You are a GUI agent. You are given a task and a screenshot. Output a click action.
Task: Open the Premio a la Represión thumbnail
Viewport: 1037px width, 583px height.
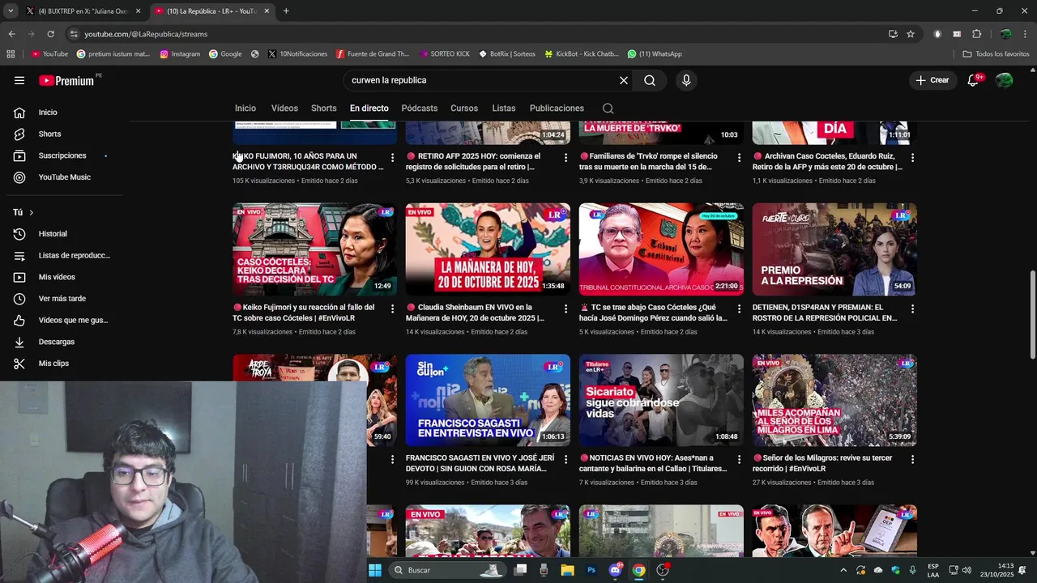pos(834,249)
